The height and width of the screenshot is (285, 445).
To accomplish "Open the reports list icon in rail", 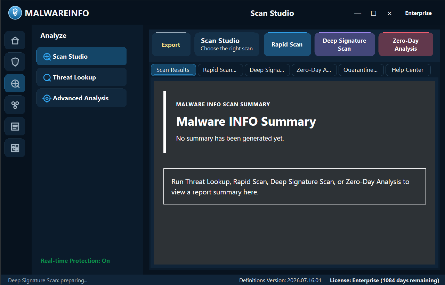I will (15, 127).
